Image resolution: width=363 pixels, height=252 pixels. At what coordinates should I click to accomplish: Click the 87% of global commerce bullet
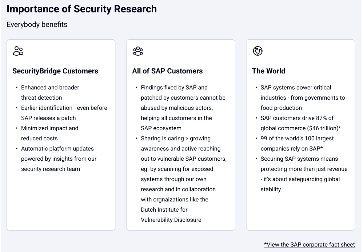tap(300, 123)
